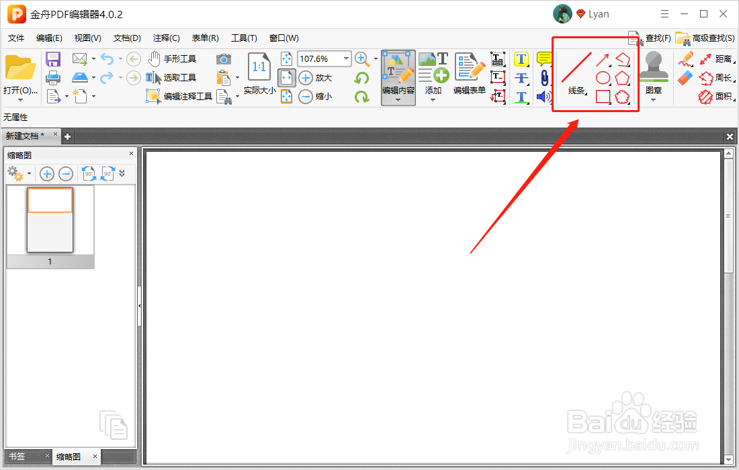739x470 pixels.
Task: Select the Rectangle drawing tool
Action: [x=603, y=97]
